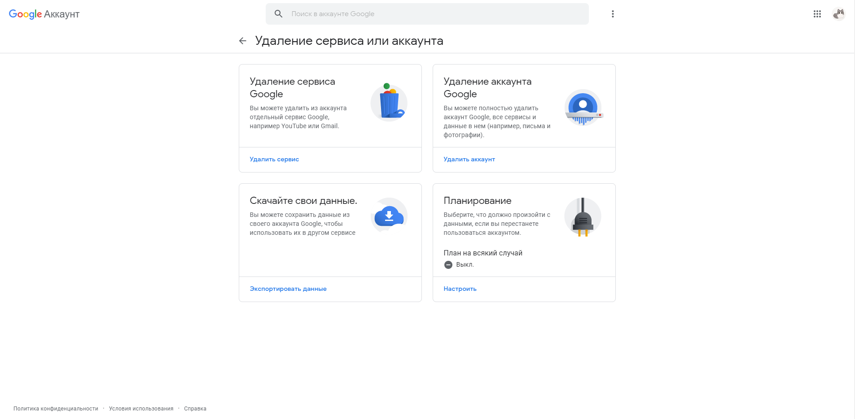
Task: Click the power plug illustration in Планирование
Action: (x=583, y=217)
